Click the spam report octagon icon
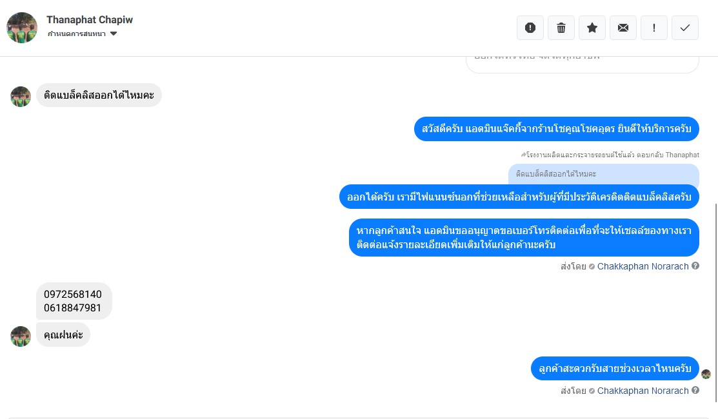 coord(530,28)
